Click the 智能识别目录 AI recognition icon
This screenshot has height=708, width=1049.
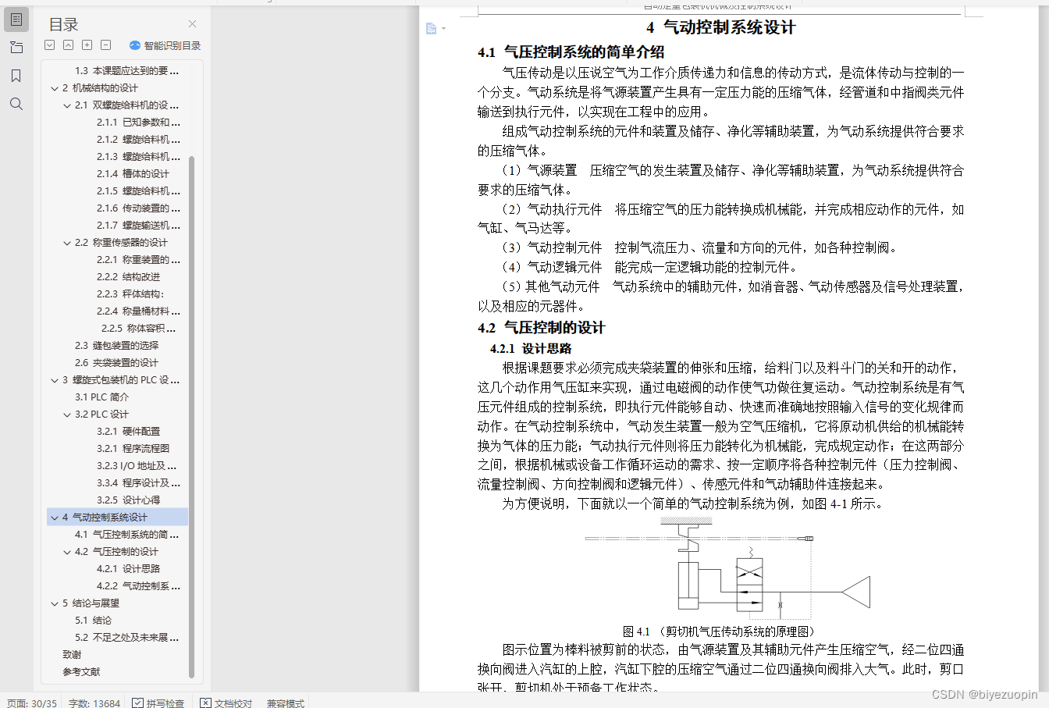click(135, 45)
